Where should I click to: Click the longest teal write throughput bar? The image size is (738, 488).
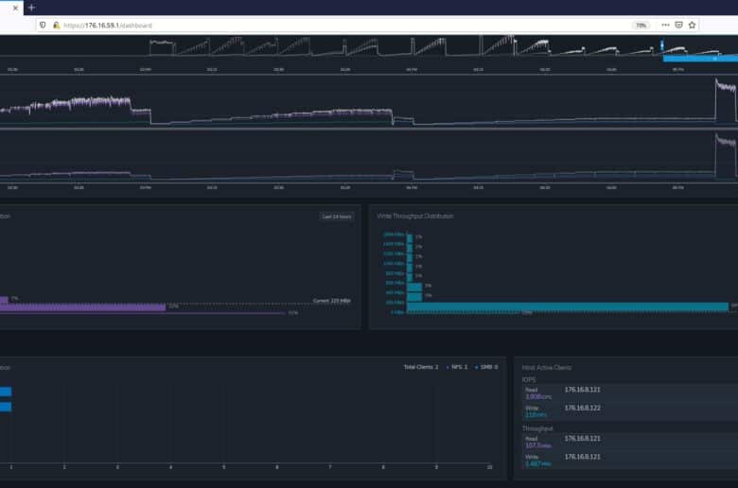tap(568, 306)
